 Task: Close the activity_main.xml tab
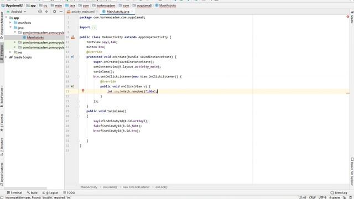tap(97, 12)
